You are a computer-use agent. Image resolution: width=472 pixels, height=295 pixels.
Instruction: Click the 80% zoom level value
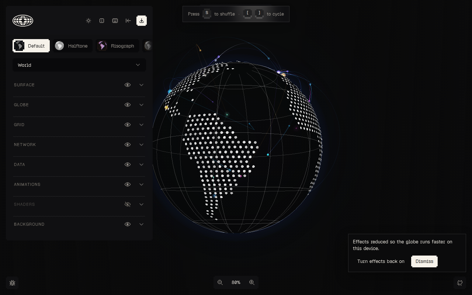click(x=236, y=282)
